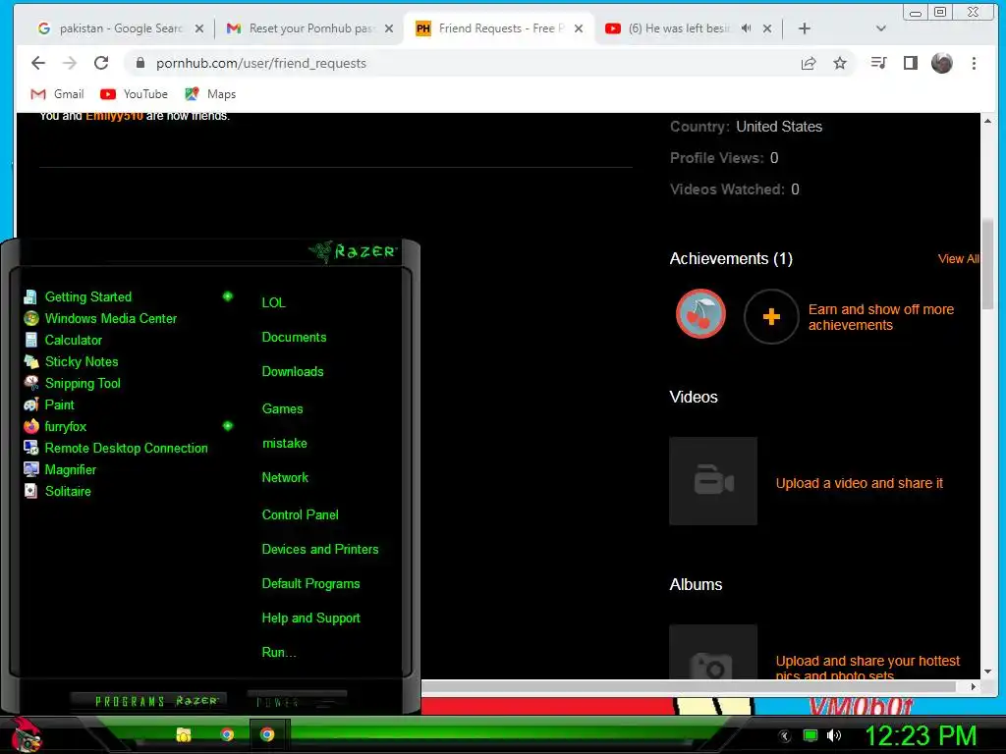
Task: Open the Chrome profile avatar
Action: click(x=941, y=63)
